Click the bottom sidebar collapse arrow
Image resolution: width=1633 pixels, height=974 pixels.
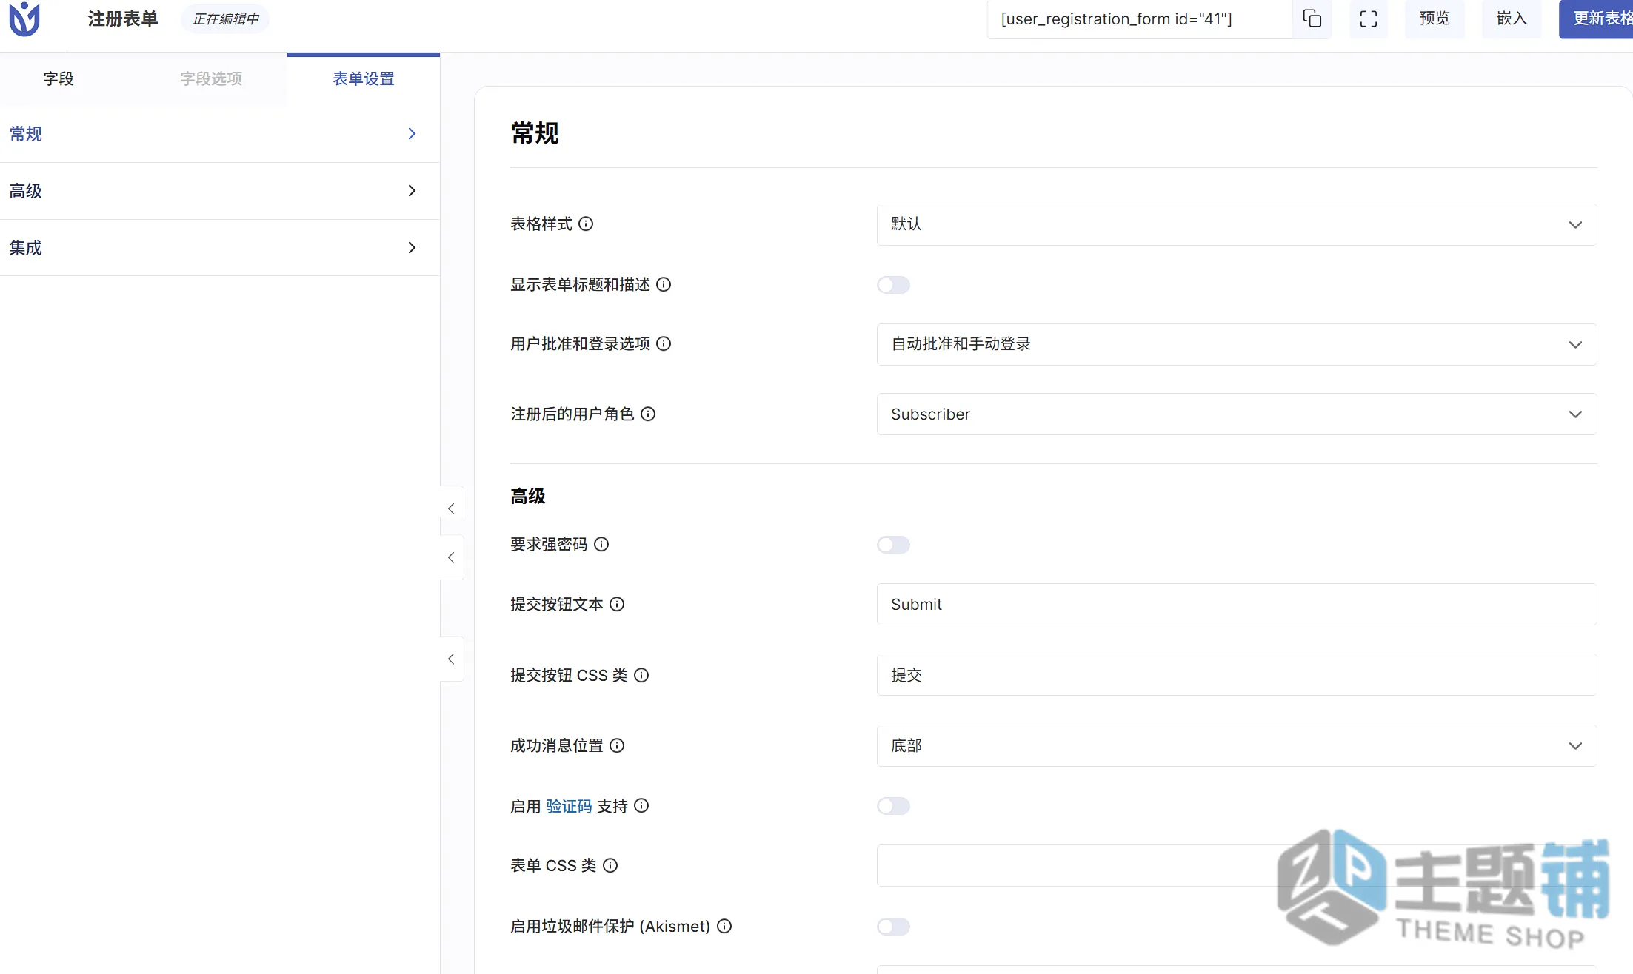coord(452,659)
